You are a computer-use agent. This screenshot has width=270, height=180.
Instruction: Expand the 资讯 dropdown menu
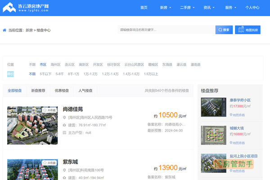[209, 8]
